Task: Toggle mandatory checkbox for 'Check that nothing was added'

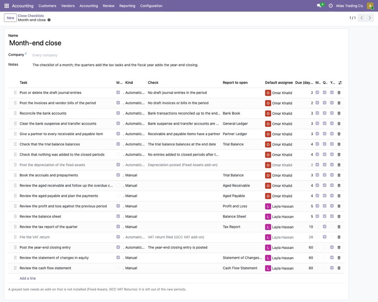Action: pos(118,155)
